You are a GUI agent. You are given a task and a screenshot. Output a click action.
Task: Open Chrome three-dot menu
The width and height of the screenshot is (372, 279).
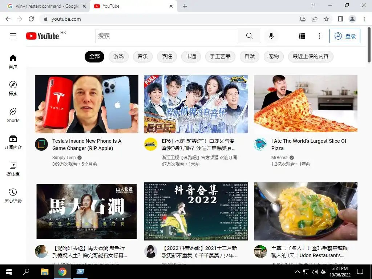[364, 19]
